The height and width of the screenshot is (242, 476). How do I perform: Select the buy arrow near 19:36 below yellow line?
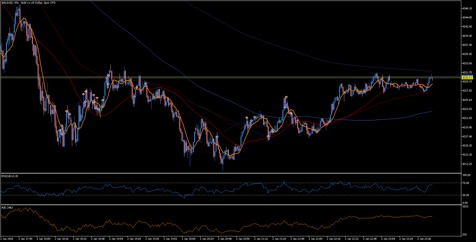[x=146, y=84]
